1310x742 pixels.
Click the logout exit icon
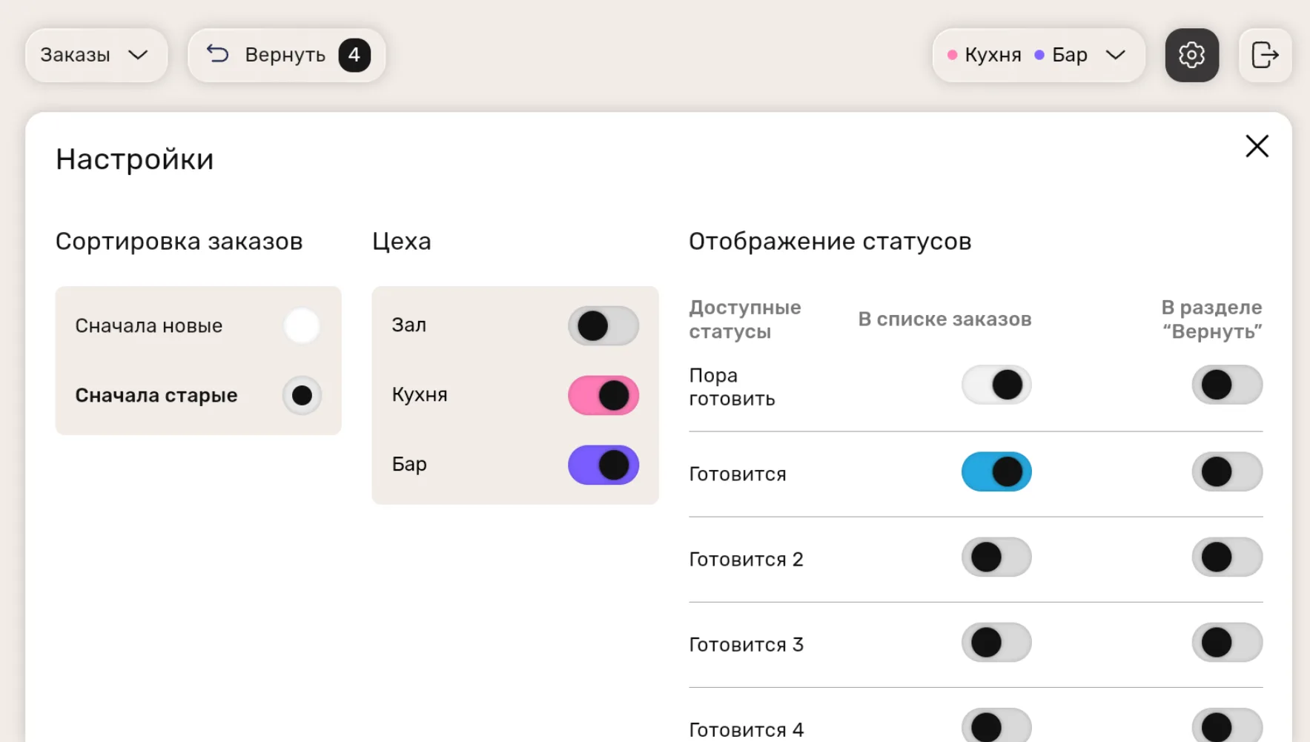point(1265,55)
